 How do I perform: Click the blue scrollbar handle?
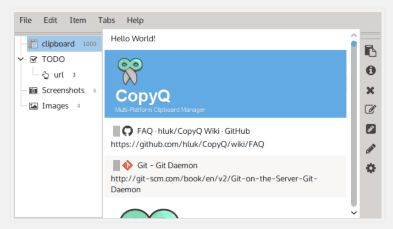(354, 44)
